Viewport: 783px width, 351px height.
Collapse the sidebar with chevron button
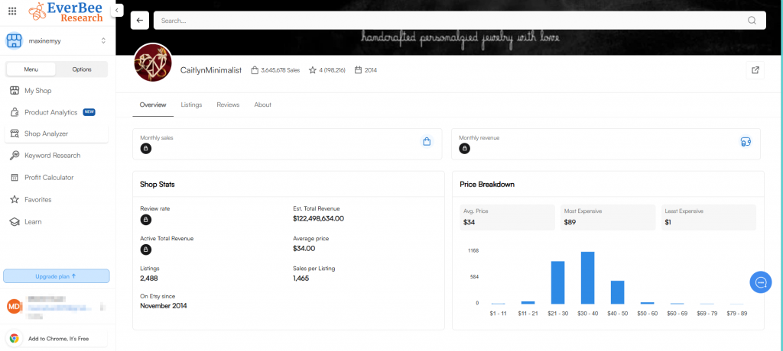coord(117,10)
